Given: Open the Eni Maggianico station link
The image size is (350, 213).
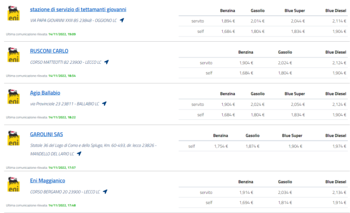Looking at the screenshot, I should coord(47,181).
